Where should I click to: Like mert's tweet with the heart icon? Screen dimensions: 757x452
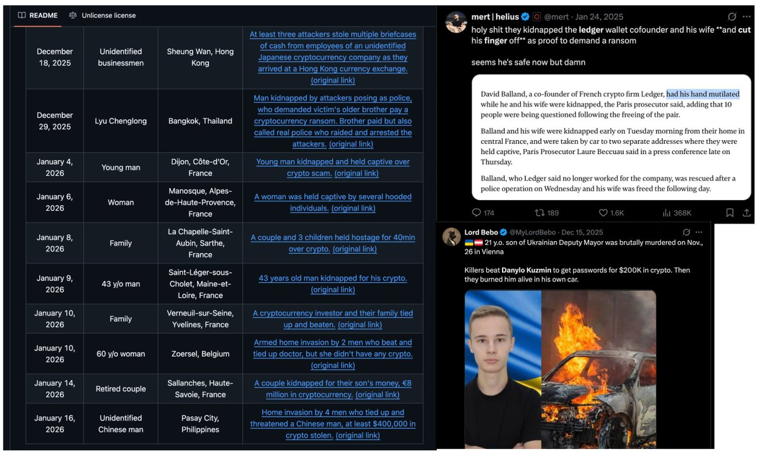603,213
